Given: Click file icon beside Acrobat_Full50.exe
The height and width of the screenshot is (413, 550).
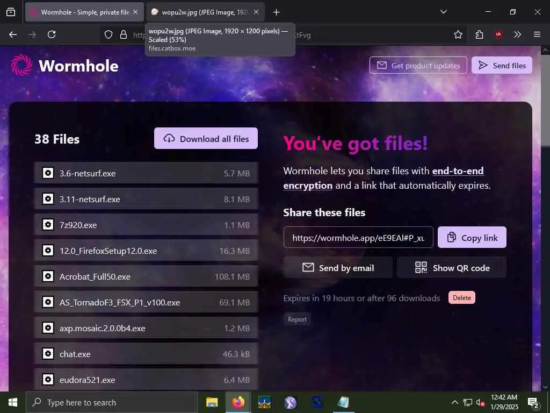Looking at the screenshot, I should [x=48, y=276].
